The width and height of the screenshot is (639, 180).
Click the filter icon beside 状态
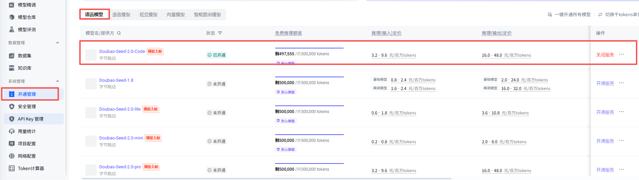pos(220,33)
